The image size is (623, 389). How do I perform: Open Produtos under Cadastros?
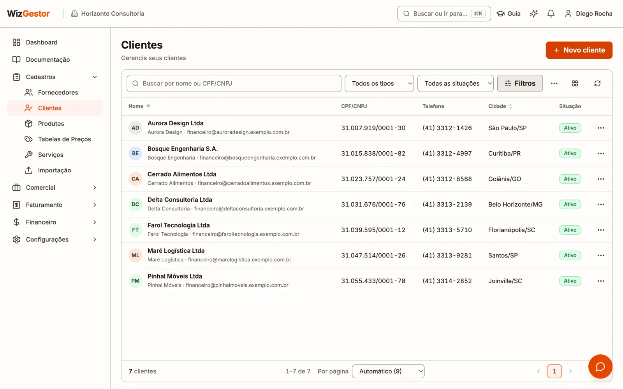coord(55,124)
